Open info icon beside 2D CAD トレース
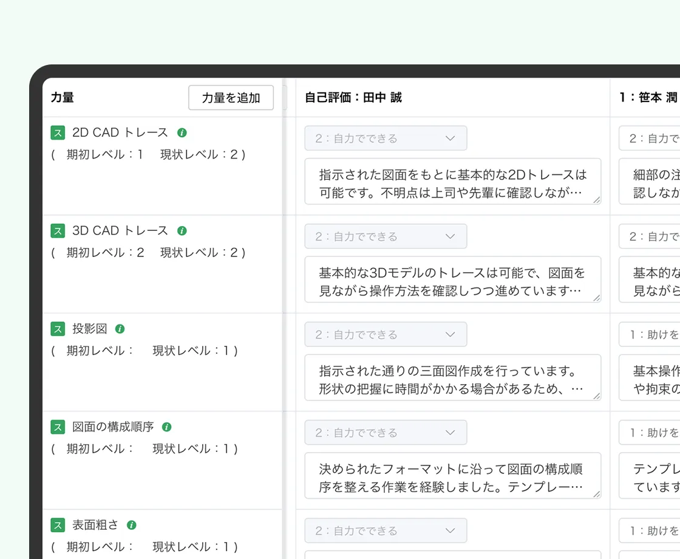 (182, 133)
